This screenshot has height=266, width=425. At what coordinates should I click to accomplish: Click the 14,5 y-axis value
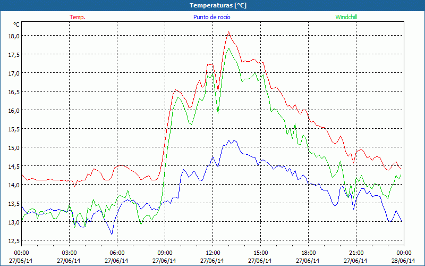[x=14, y=167]
